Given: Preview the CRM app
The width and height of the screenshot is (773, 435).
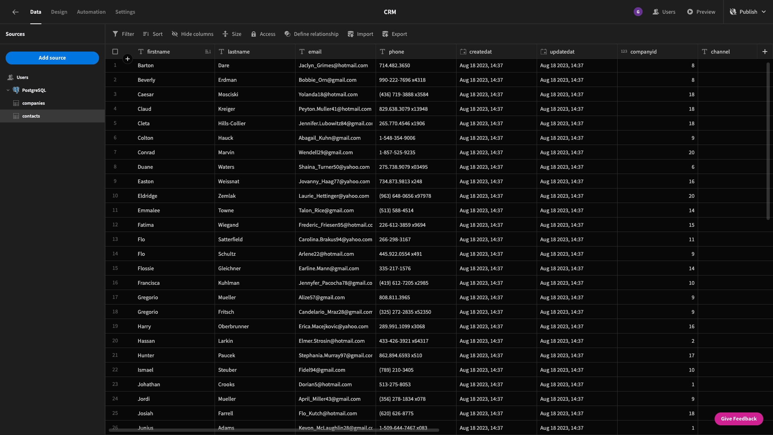Looking at the screenshot, I should pyautogui.click(x=701, y=12).
